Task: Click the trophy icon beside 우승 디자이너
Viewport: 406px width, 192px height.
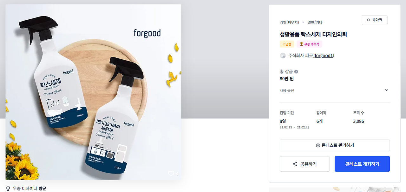Action: click(8, 189)
